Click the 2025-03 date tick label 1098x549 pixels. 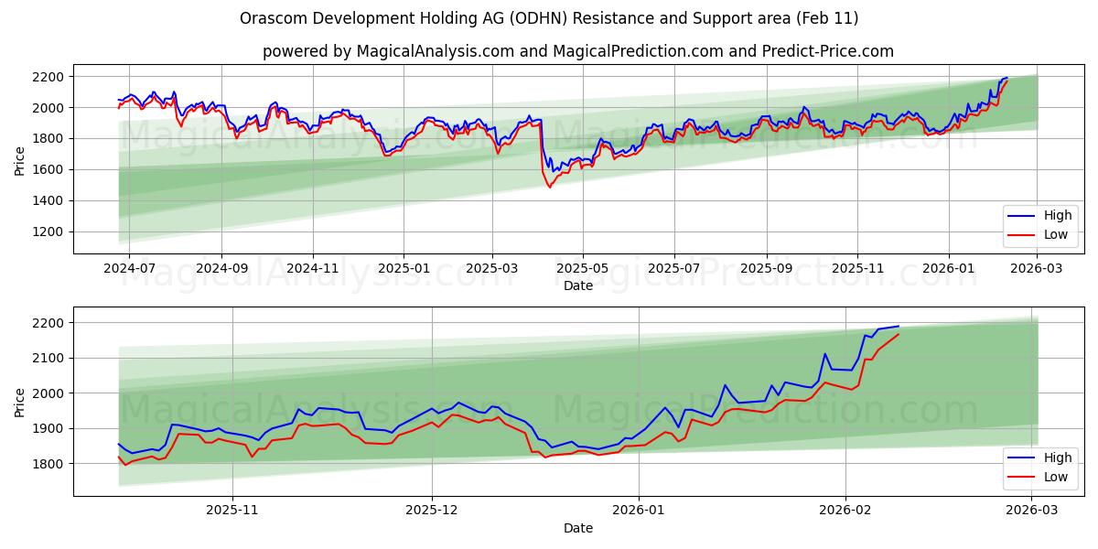click(x=492, y=268)
